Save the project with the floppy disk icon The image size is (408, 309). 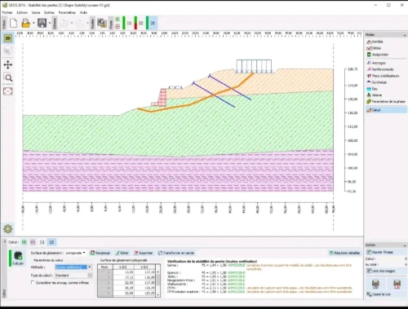point(42,23)
